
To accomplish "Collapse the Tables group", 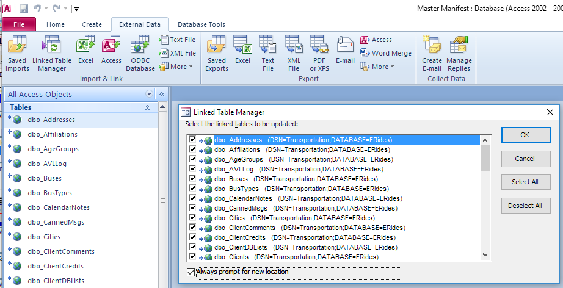I will pyautogui.click(x=147, y=107).
